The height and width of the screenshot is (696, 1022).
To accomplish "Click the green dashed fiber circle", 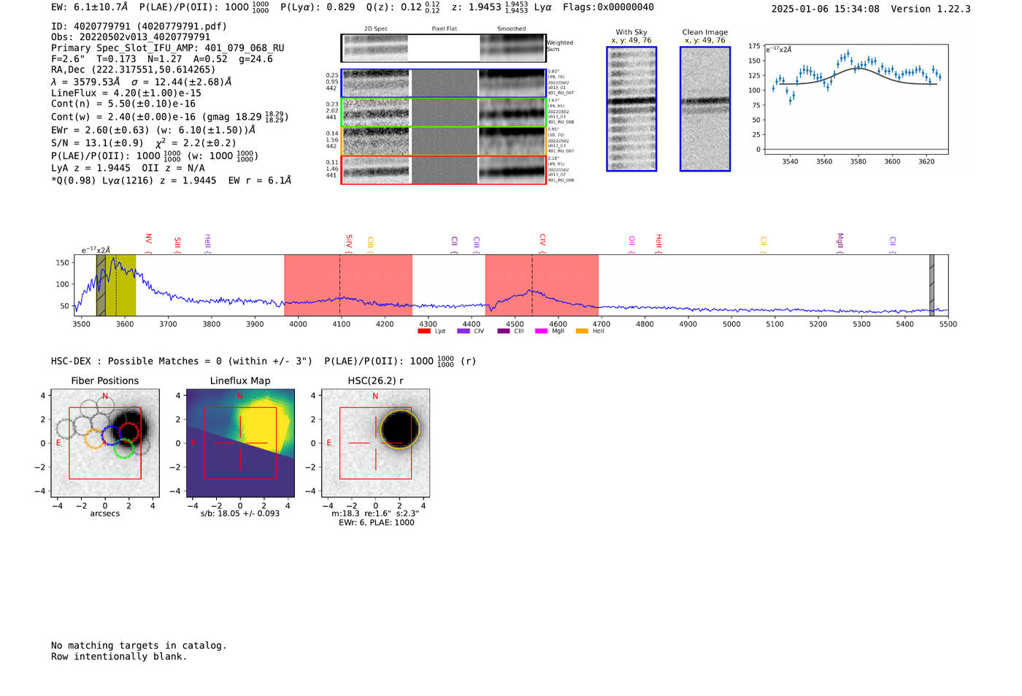I will [124, 448].
